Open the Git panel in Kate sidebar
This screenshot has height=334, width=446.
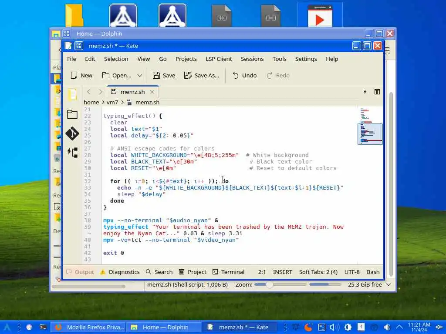pyautogui.click(x=72, y=134)
